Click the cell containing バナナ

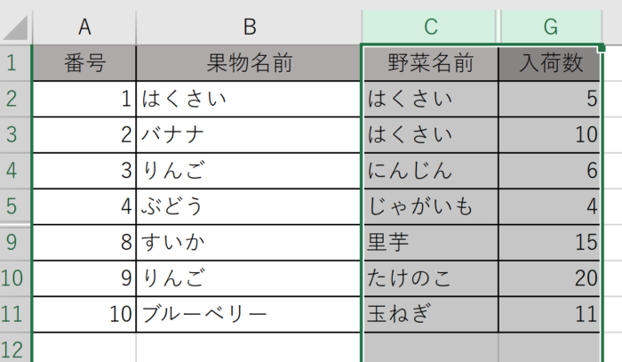(249, 135)
